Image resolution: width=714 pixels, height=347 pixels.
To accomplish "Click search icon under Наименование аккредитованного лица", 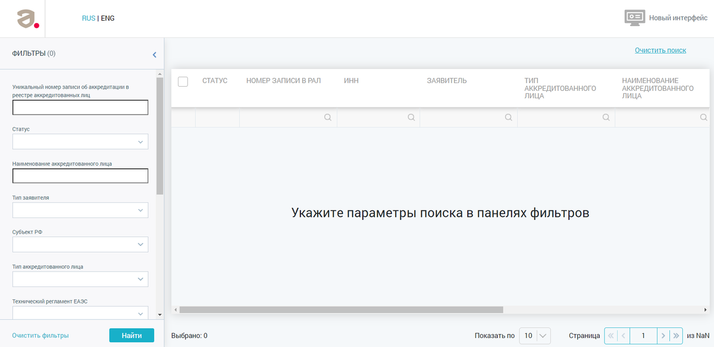I will pos(704,117).
